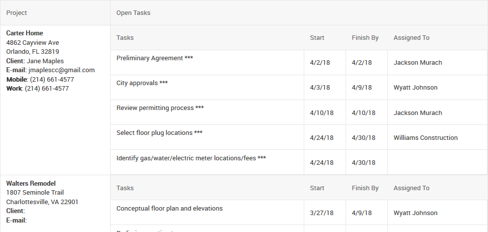Click the mobile number (214) 661-4577

point(52,79)
